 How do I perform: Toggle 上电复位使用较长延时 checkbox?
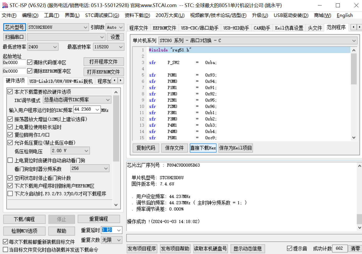(x=10, y=127)
